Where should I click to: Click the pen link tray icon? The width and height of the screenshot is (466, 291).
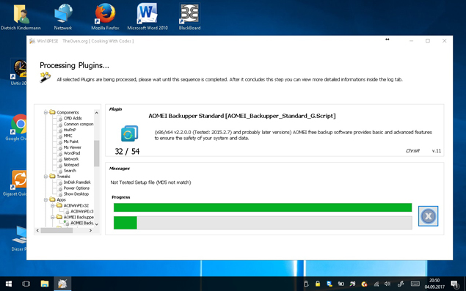point(401,284)
